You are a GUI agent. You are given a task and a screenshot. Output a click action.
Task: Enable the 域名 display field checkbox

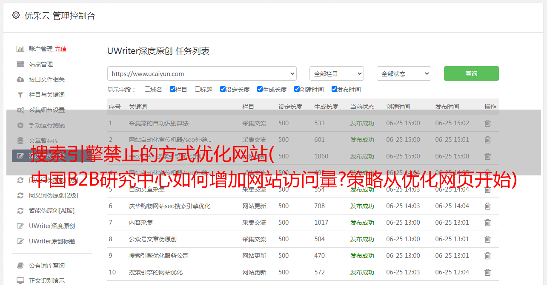[147, 89]
